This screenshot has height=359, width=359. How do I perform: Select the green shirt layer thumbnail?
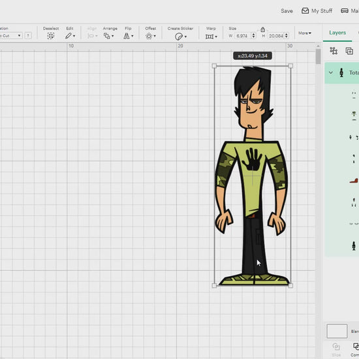click(354, 116)
